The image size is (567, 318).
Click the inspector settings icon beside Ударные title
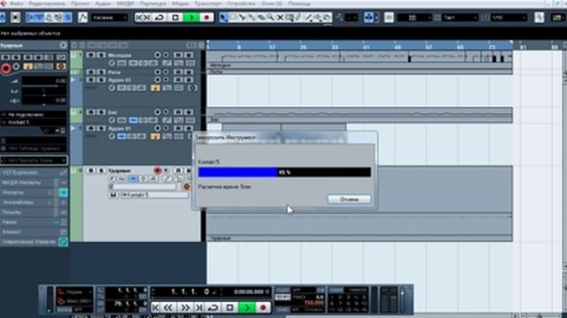63,45
